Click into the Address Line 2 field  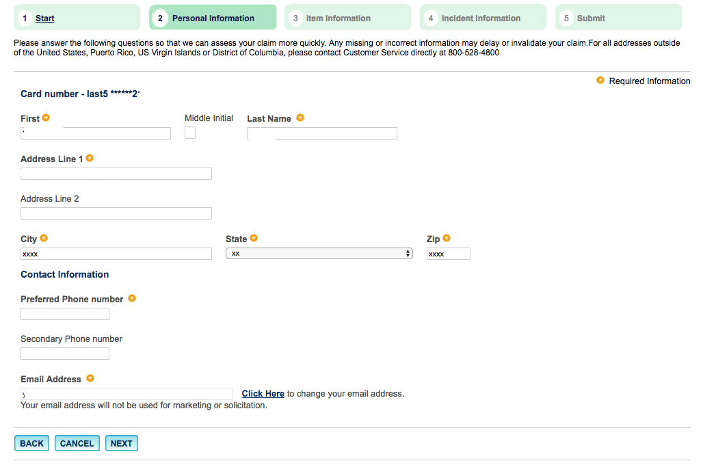click(x=116, y=213)
